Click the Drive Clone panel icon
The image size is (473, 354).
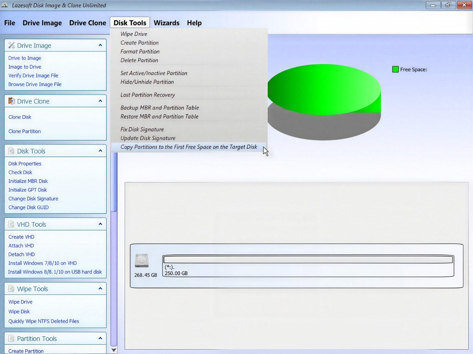12,101
